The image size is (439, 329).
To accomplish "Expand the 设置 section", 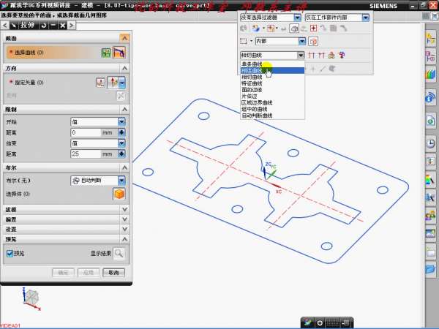I will tap(124, 229).
